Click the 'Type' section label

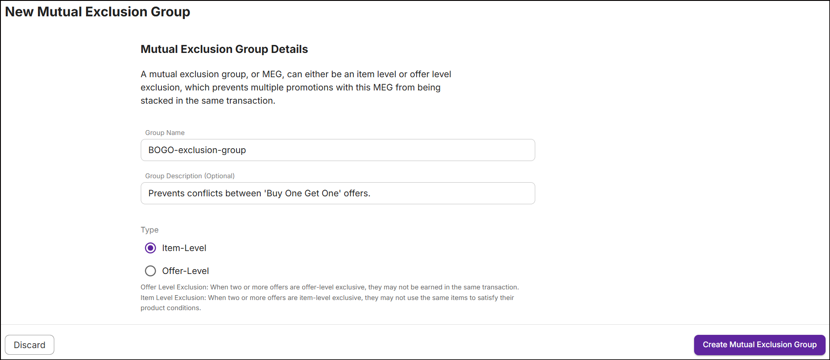pos(150,230)
